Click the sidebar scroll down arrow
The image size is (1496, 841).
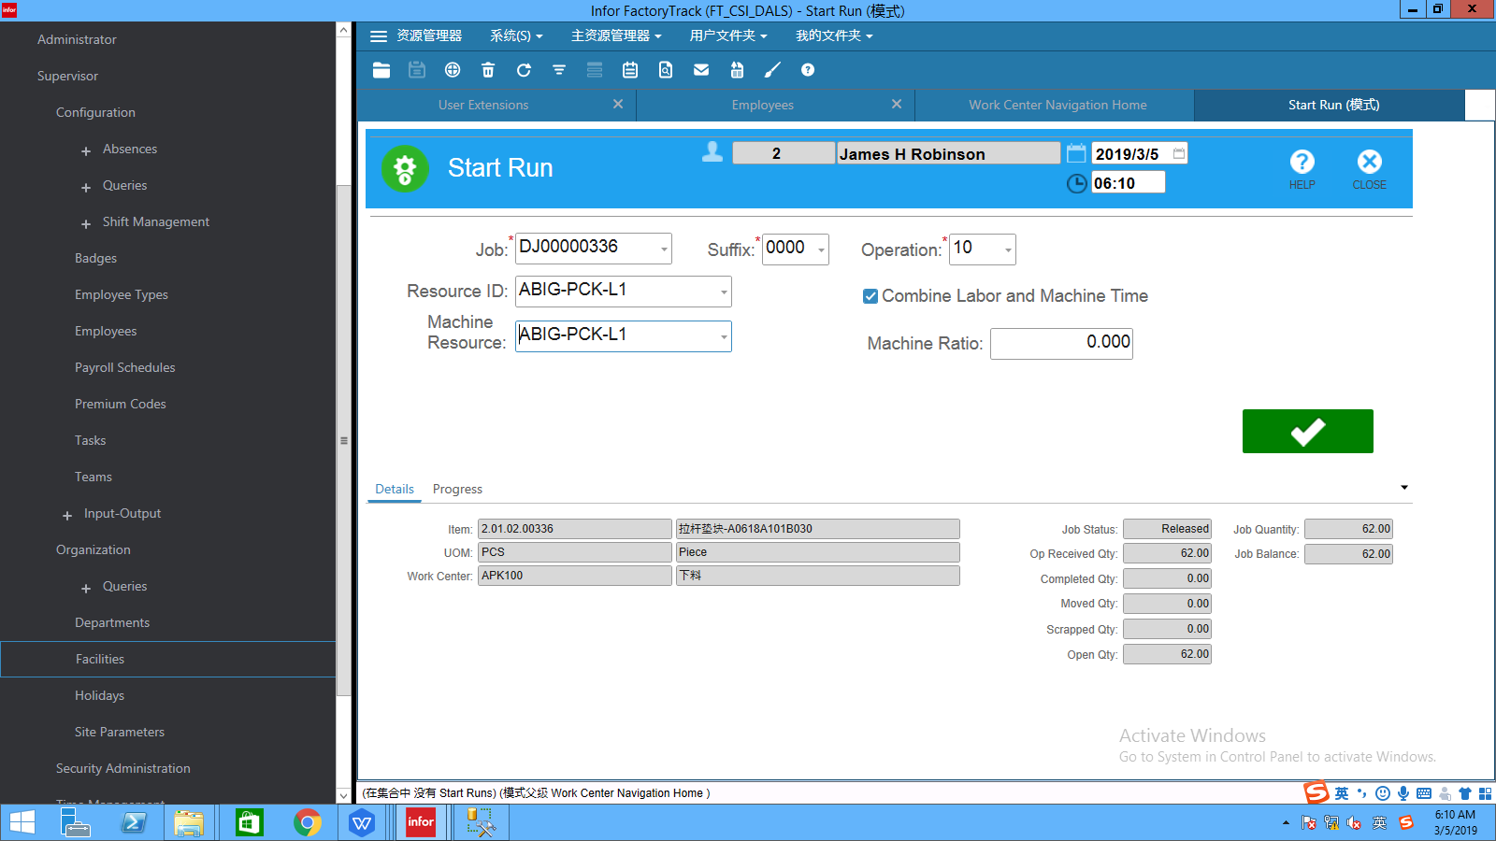click(343, 795)
